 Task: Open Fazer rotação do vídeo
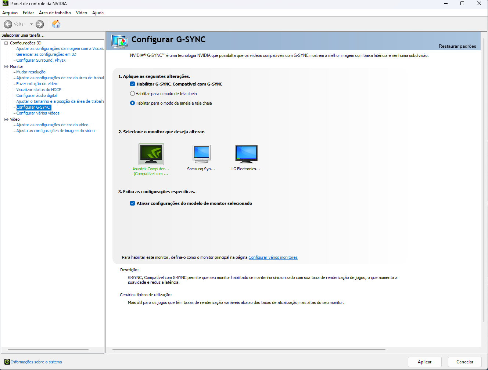pyautogui.click(x=37, y=84)
